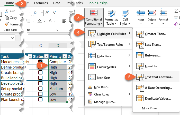Open Format as Table gallery
The width and height of the screenshot is (180, 115).
pos(111,17)
